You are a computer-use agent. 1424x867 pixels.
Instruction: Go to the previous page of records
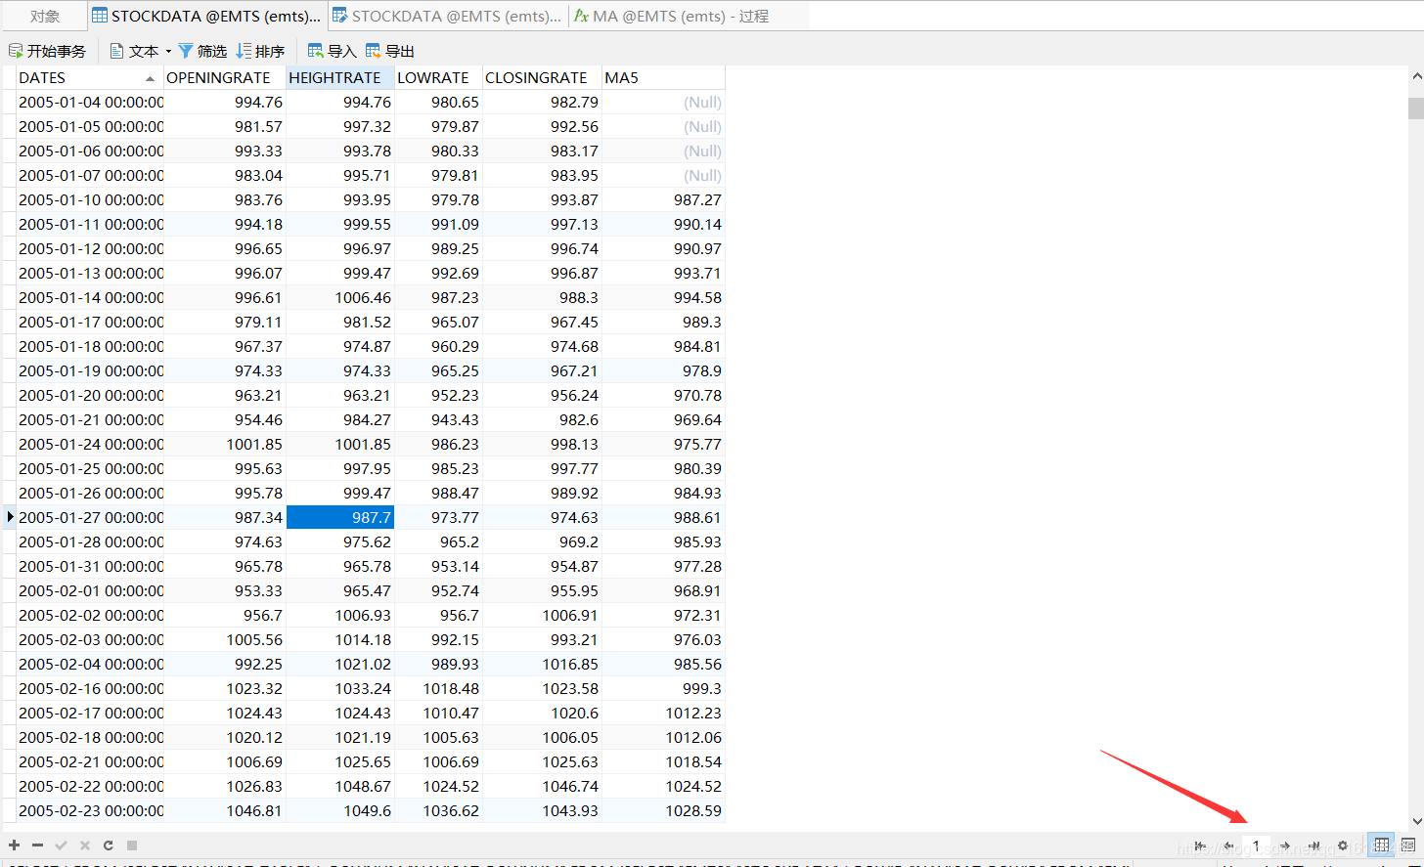pos(1228,845)
